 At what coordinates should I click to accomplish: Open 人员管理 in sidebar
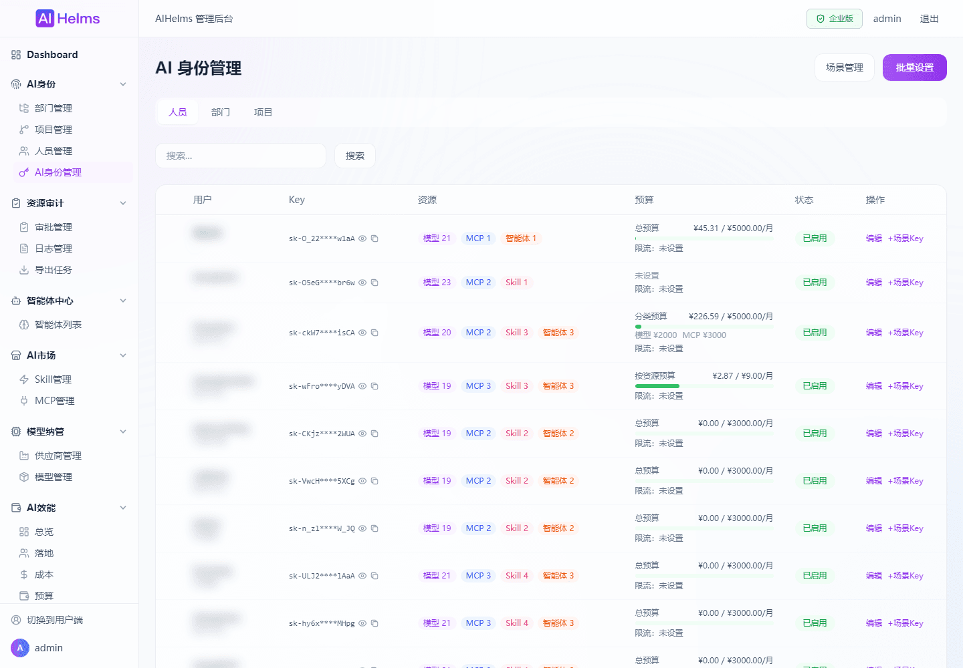coord(73,151)
